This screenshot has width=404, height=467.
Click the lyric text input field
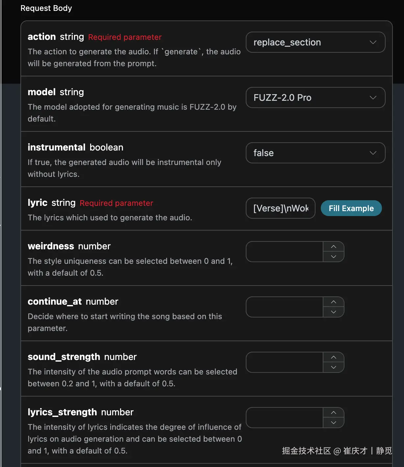pyautogui.click(x=280, y=208)
